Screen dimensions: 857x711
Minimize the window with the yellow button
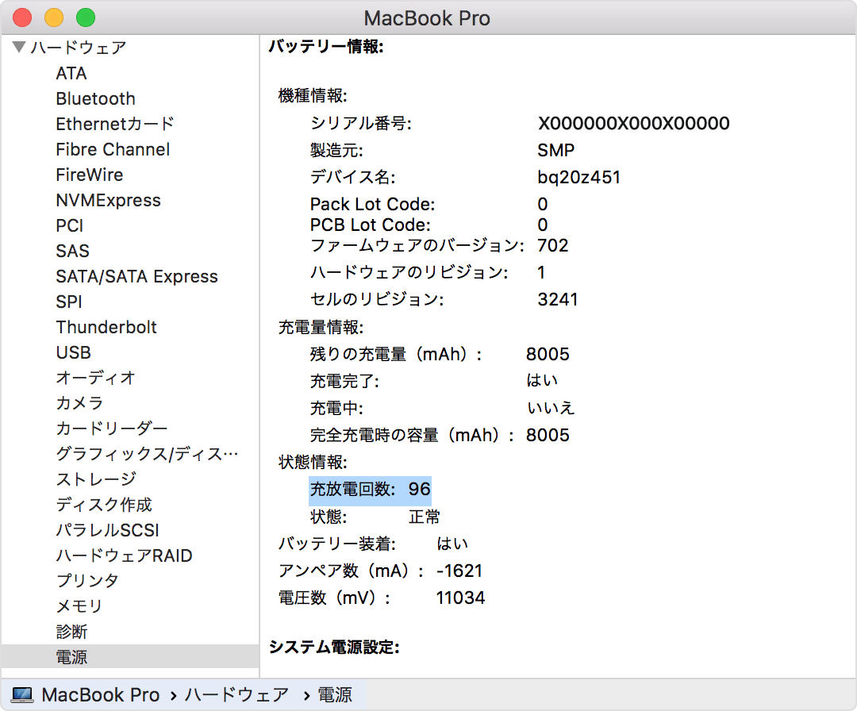[54, 17]
